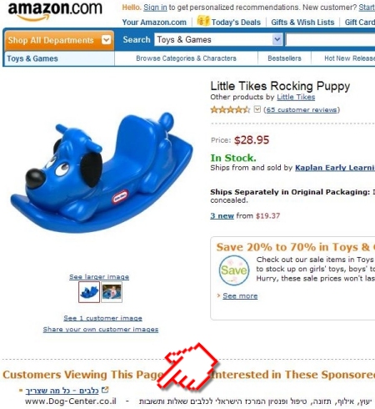Open the rating breakdown arrow next to stars
Image resolution: width=375 pixels, height=409 pixels.
257,109
